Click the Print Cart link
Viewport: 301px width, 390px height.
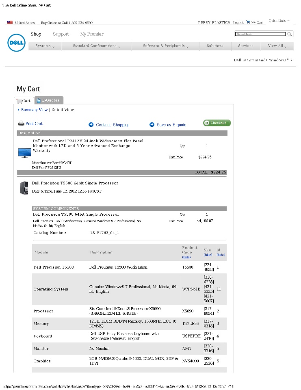click(x=34, y=123)
